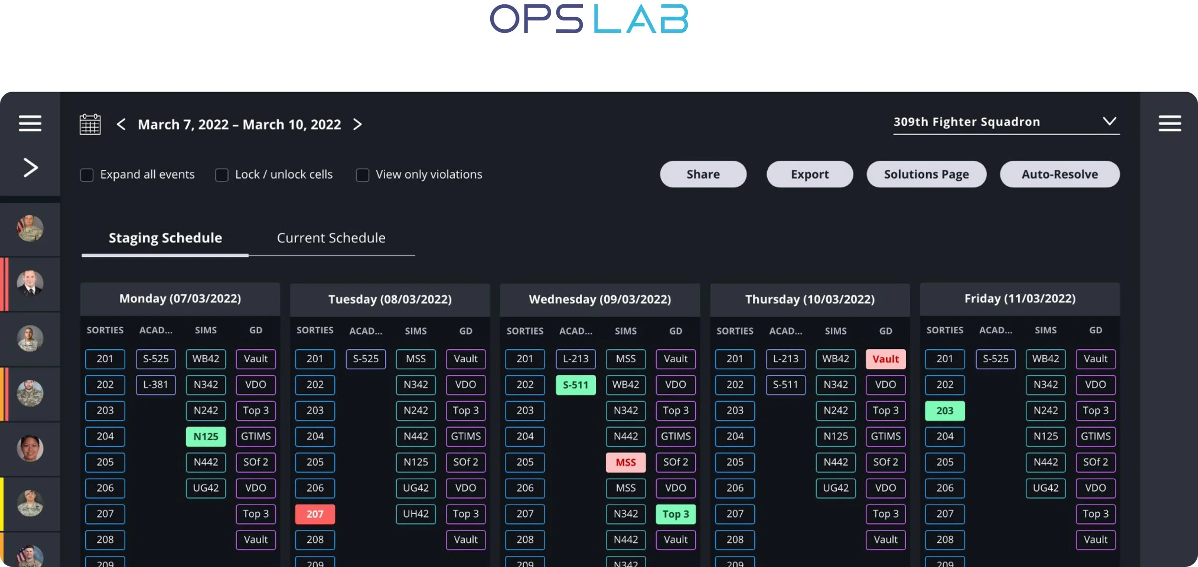This screenshot has width=1198, height=567.
Task: Click the Share button
Action: [703, 174]
